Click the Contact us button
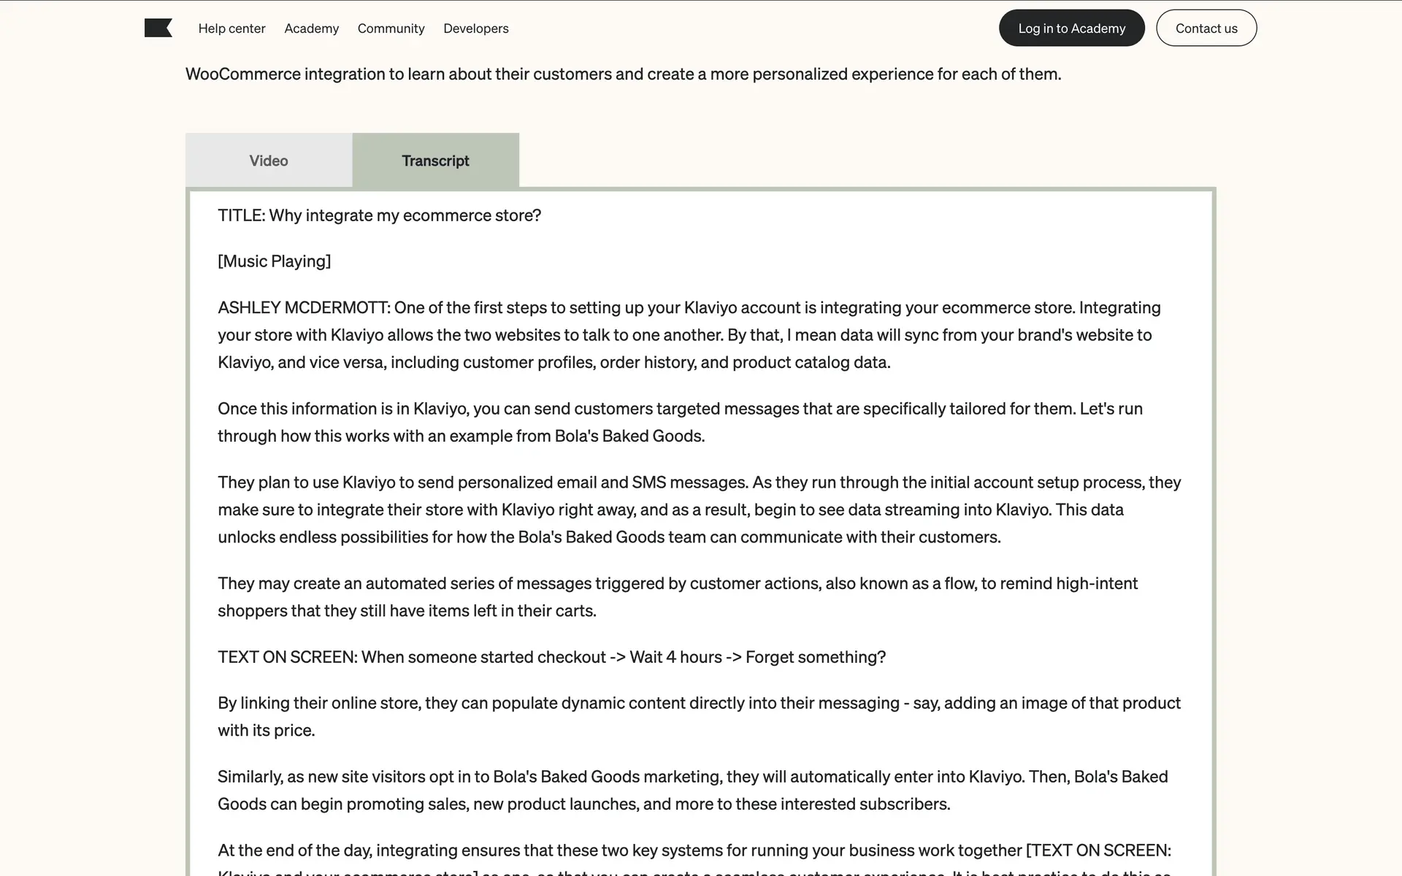 point(1206,28)
